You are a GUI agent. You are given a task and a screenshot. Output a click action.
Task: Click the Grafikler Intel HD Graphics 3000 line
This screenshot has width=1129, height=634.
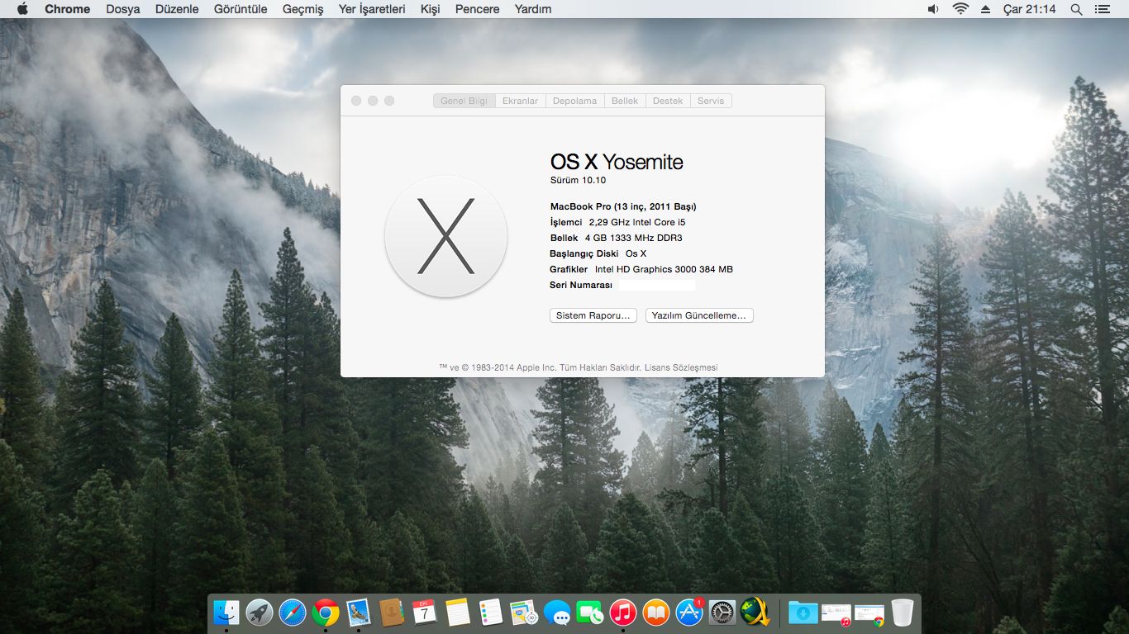[641, 269]
